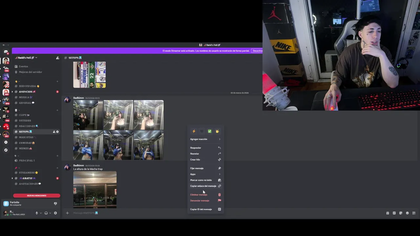Open the GIF picker icon

pos(394,213)
